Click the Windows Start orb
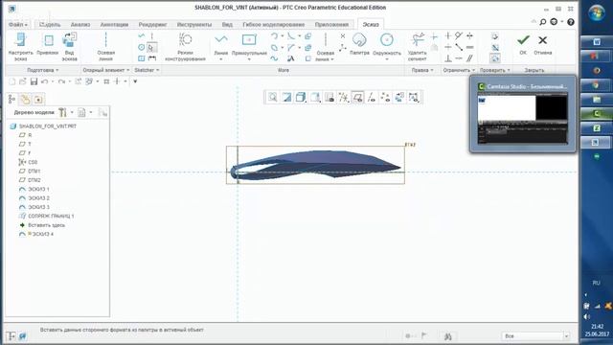Screen dimensions: 613x345 (596, 13)
